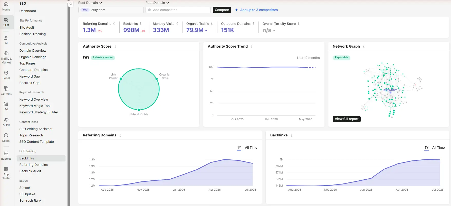This screenshot has width=451, height=206.
Task: Expand Organic Traffic 79.9M dropdown
Action: tap(206, 30)
